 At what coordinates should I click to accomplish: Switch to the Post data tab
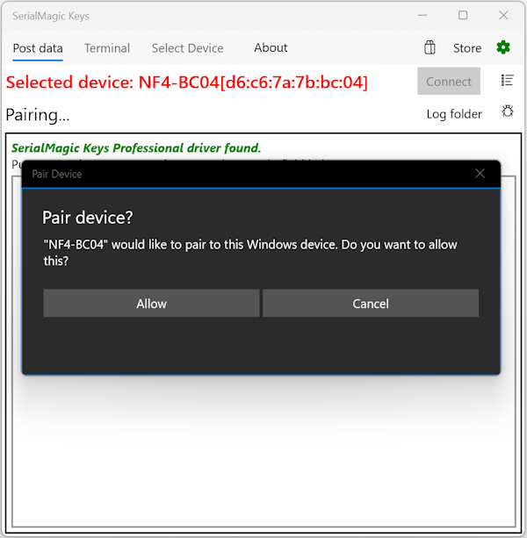pyautogui.click(x=38, y=48)
